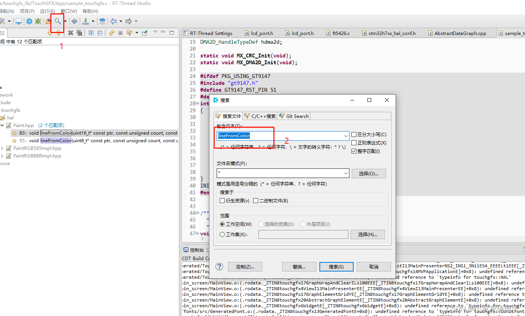Screen dimensions: 525x316
Task: Open the blue gear build settings icon
Action: (x=29, y=21)
